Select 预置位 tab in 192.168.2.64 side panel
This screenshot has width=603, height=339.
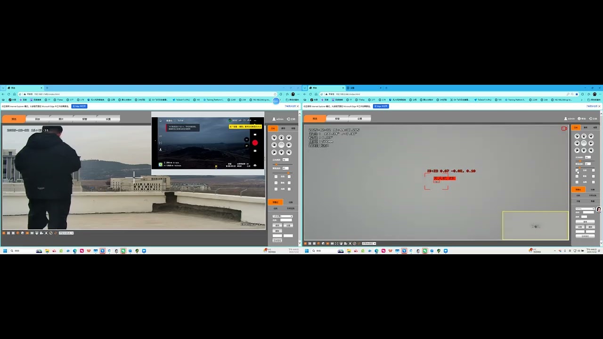point(578,189)
